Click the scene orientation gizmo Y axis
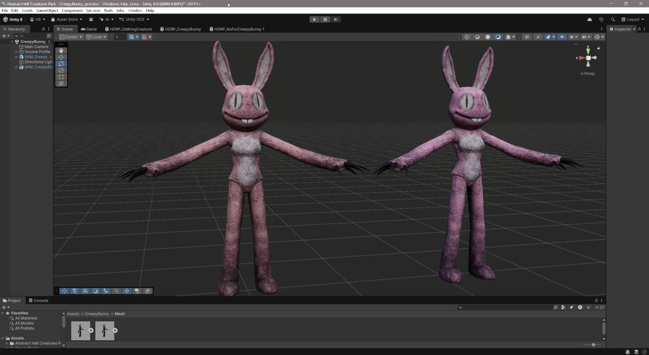 pyautogui.click(x=588, y=50)
